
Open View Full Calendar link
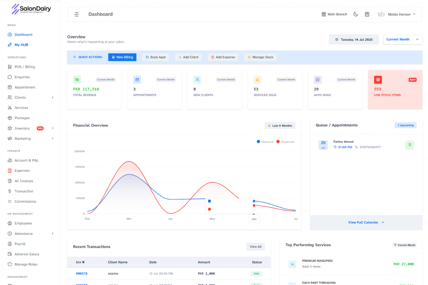[x=366, y=222]
